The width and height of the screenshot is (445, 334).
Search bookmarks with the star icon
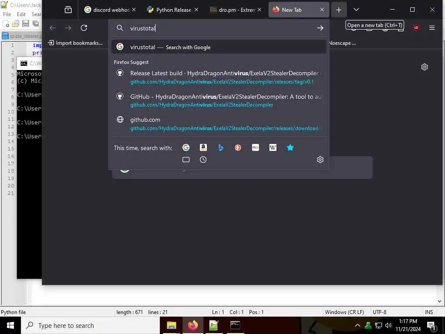tap(290, 148)
